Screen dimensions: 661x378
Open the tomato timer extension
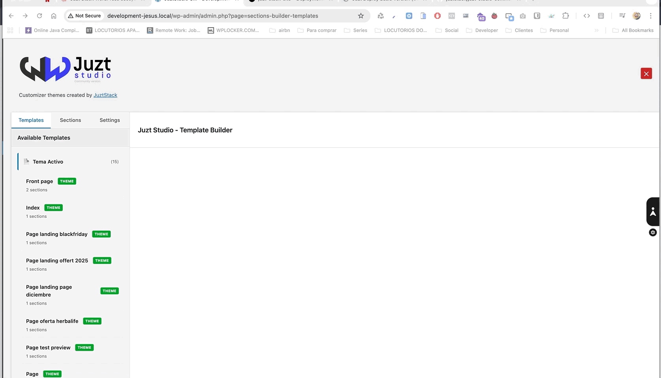point(494,16)
